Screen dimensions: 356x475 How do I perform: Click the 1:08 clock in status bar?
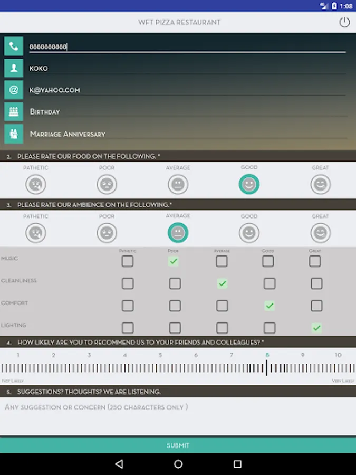(x=346, y=6)
